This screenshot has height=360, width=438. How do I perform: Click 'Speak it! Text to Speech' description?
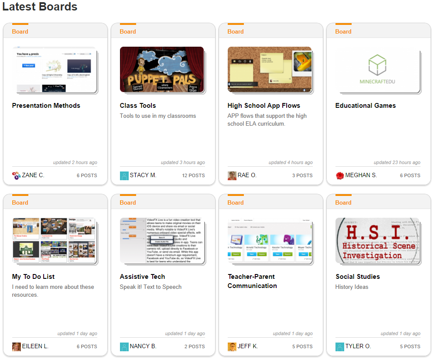coord(151,287)
